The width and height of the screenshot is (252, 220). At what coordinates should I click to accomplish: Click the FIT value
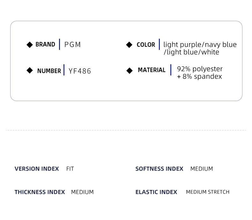[x=70, y=169]
